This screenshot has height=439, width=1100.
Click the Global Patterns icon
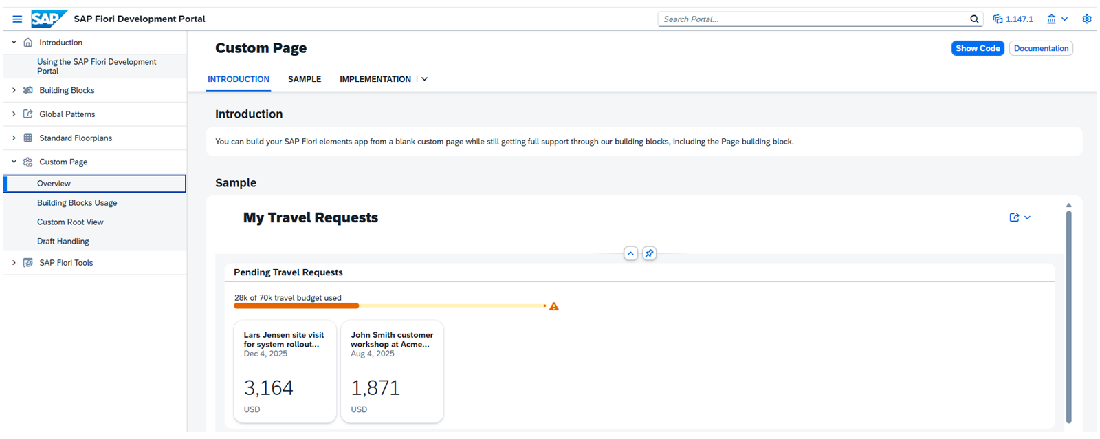pos(28,114)
